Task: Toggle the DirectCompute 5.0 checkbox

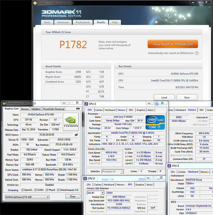Action: [x=58, y=190]
